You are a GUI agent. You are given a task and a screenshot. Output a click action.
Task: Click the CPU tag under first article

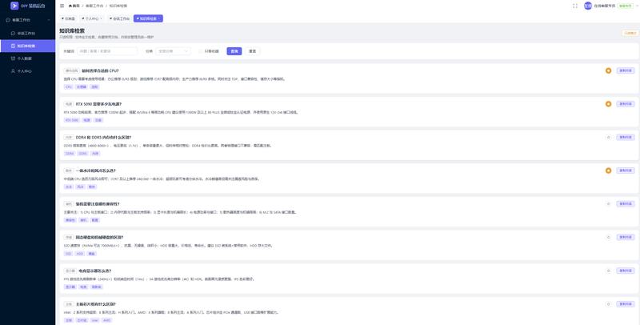click(68, 87)
